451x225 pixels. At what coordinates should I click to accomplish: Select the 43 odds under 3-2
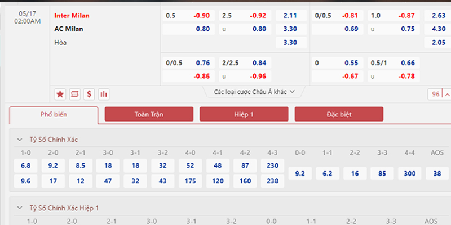pos(163,181)
